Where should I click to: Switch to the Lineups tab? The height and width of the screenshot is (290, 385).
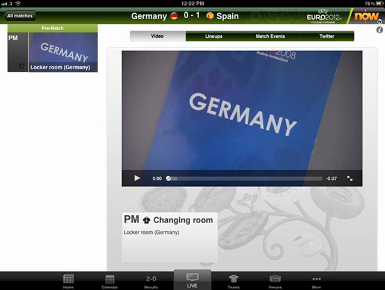(214, 36)
